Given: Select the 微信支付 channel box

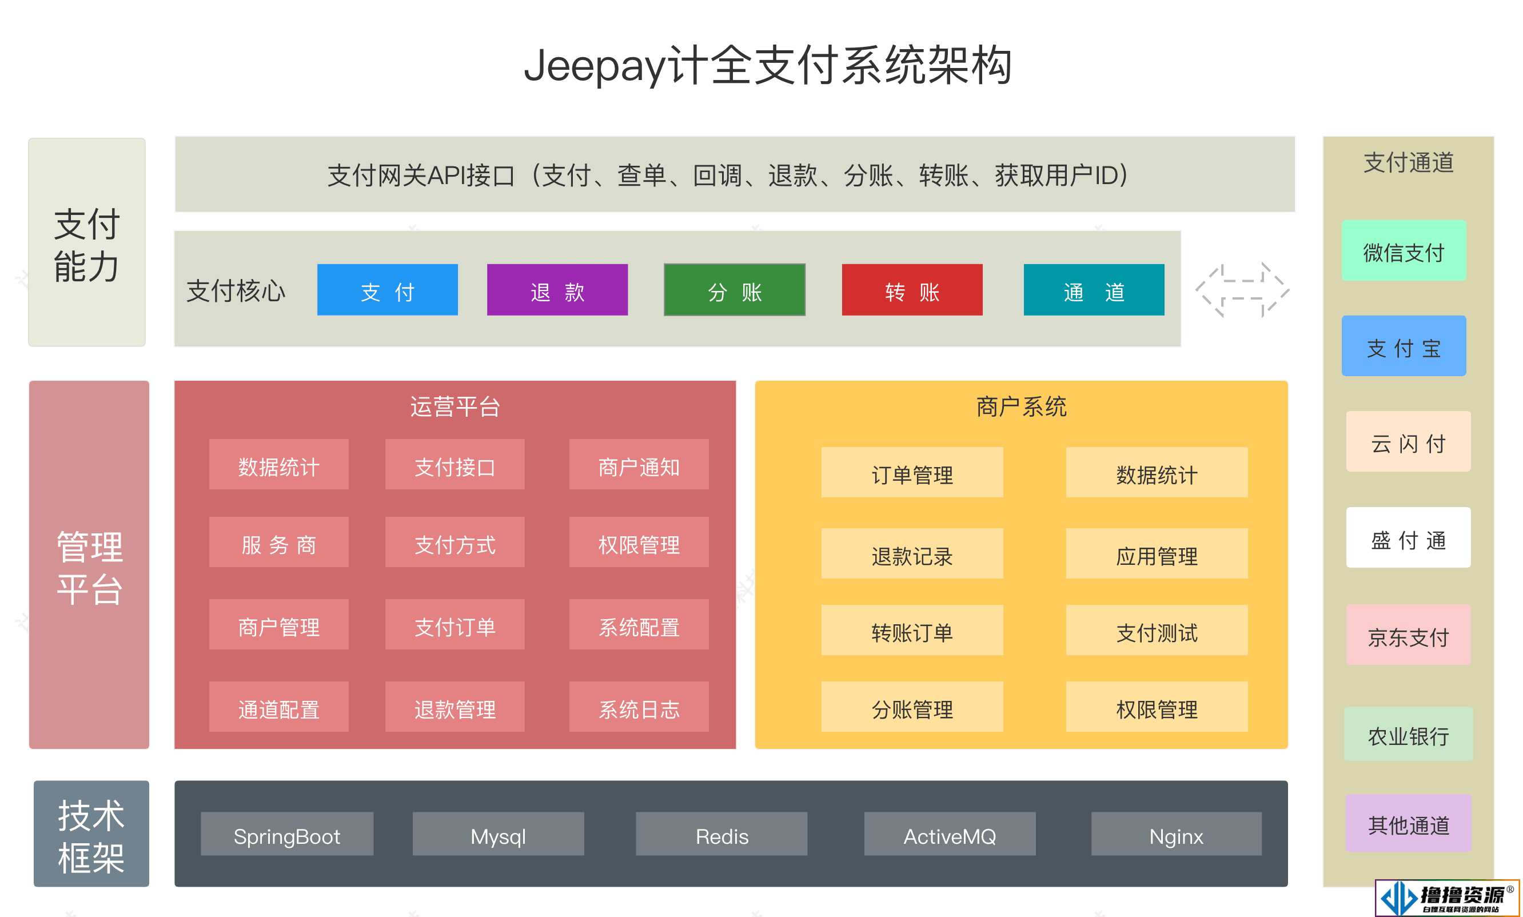Looking at the screenshot, I should pos(1404,251).
